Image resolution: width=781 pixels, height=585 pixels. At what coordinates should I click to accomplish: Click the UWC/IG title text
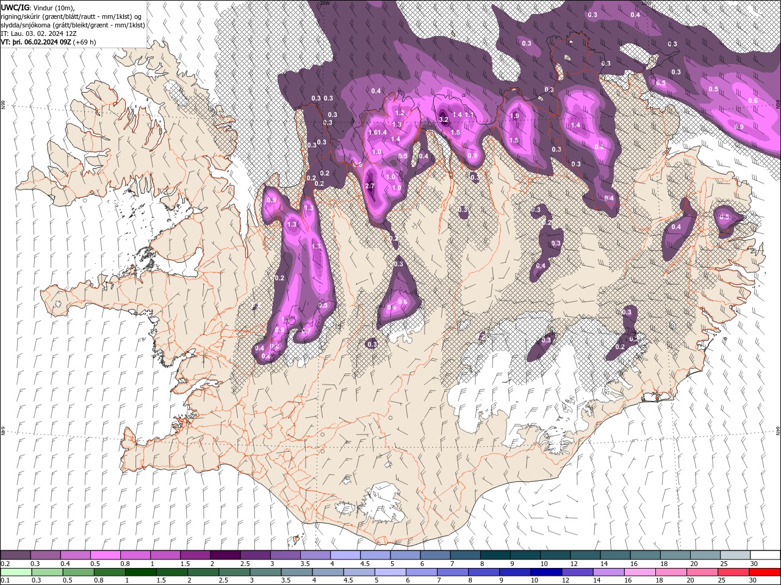pos(14,7)
